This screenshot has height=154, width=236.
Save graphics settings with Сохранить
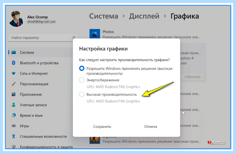pyautogui.click(x=102, y=126)
